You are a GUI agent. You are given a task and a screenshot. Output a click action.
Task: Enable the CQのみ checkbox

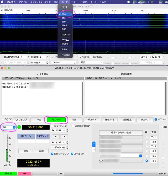3,120
